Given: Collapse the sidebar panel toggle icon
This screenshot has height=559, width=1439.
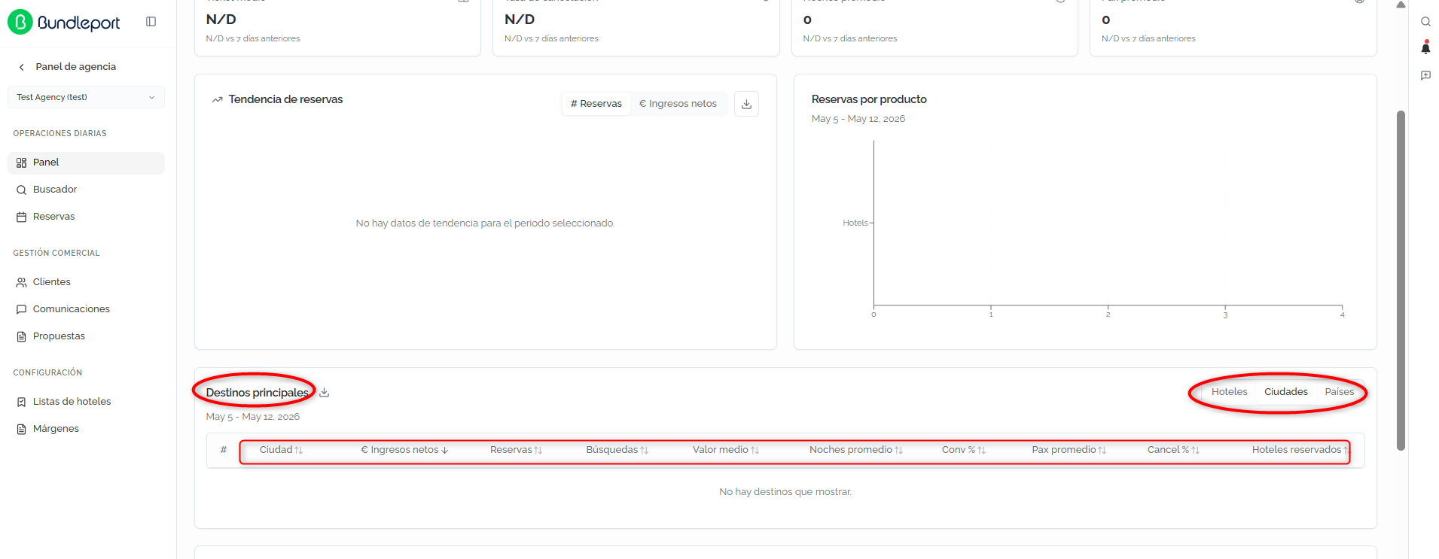Looking at the screenshot, I should tap(151, 22).
